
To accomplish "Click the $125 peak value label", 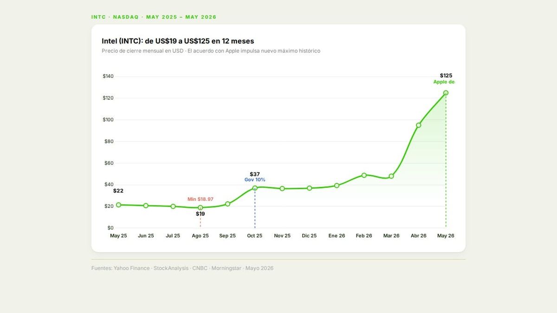I will click(446, 76).
